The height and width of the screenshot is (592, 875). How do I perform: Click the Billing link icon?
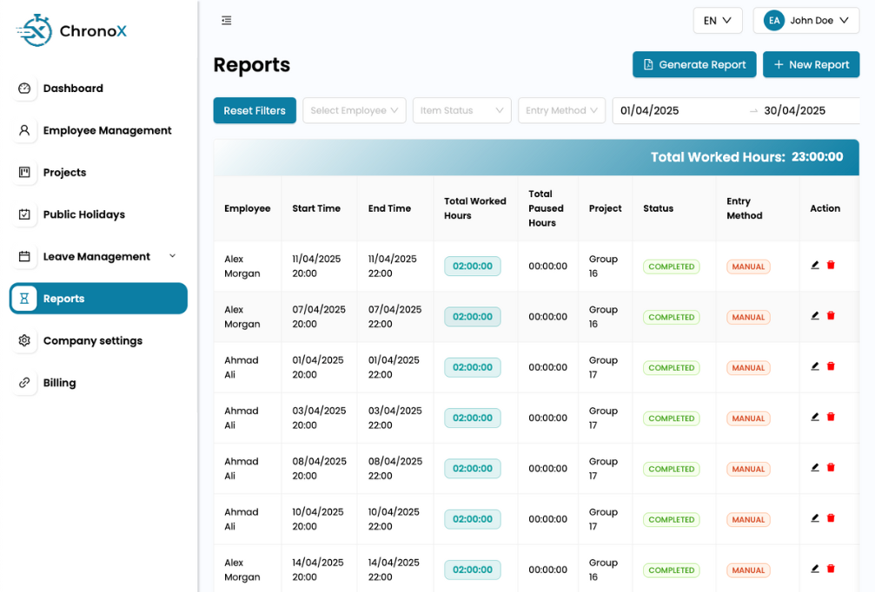[24, 383]
